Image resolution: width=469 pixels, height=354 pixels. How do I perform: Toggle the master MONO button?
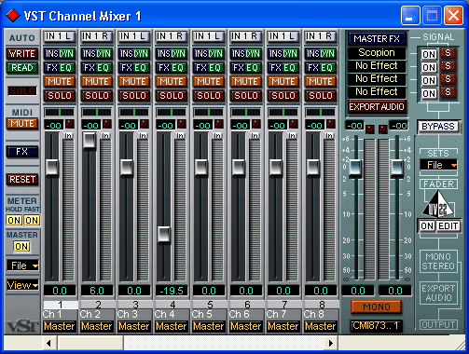tap(377, 307)
